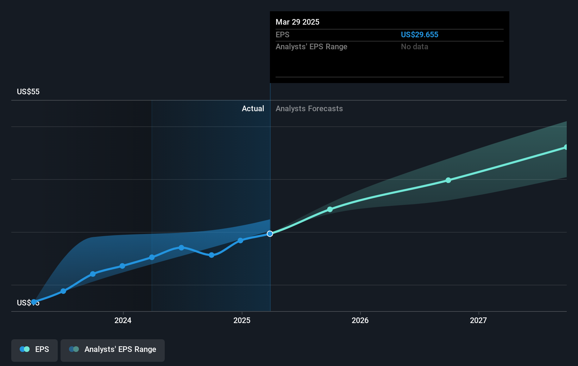Select the forecast point before 2027
This screenshot has width=578, height=366.
click(448, 180)
